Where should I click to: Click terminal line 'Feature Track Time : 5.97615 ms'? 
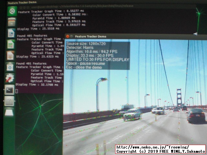coord(59,22)
